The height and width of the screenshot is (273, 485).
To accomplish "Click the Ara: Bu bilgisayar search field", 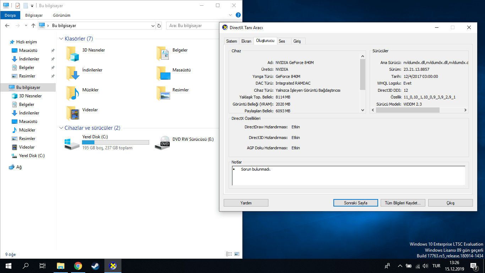I will click(x=194, y=26).
